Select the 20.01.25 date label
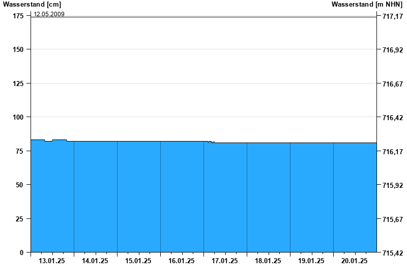Viewport: 407px width, 280px height. tap(355, 261)
